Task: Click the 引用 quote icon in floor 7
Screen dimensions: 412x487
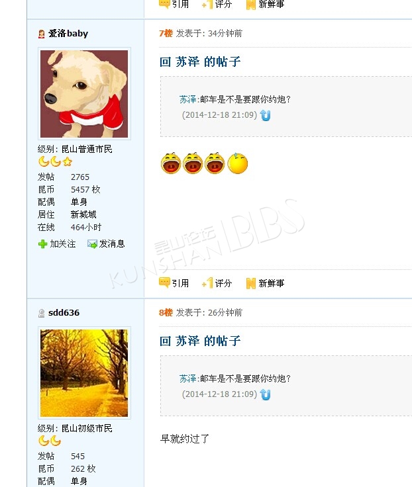Action: pyautogui.click(x=164, y=283)
